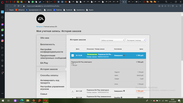Open WhatsApp in Opera sidebar
This screenshot has height=103, width=183.
(2, 30)
